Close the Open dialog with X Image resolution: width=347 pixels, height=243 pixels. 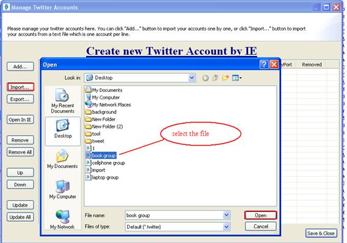274,65
